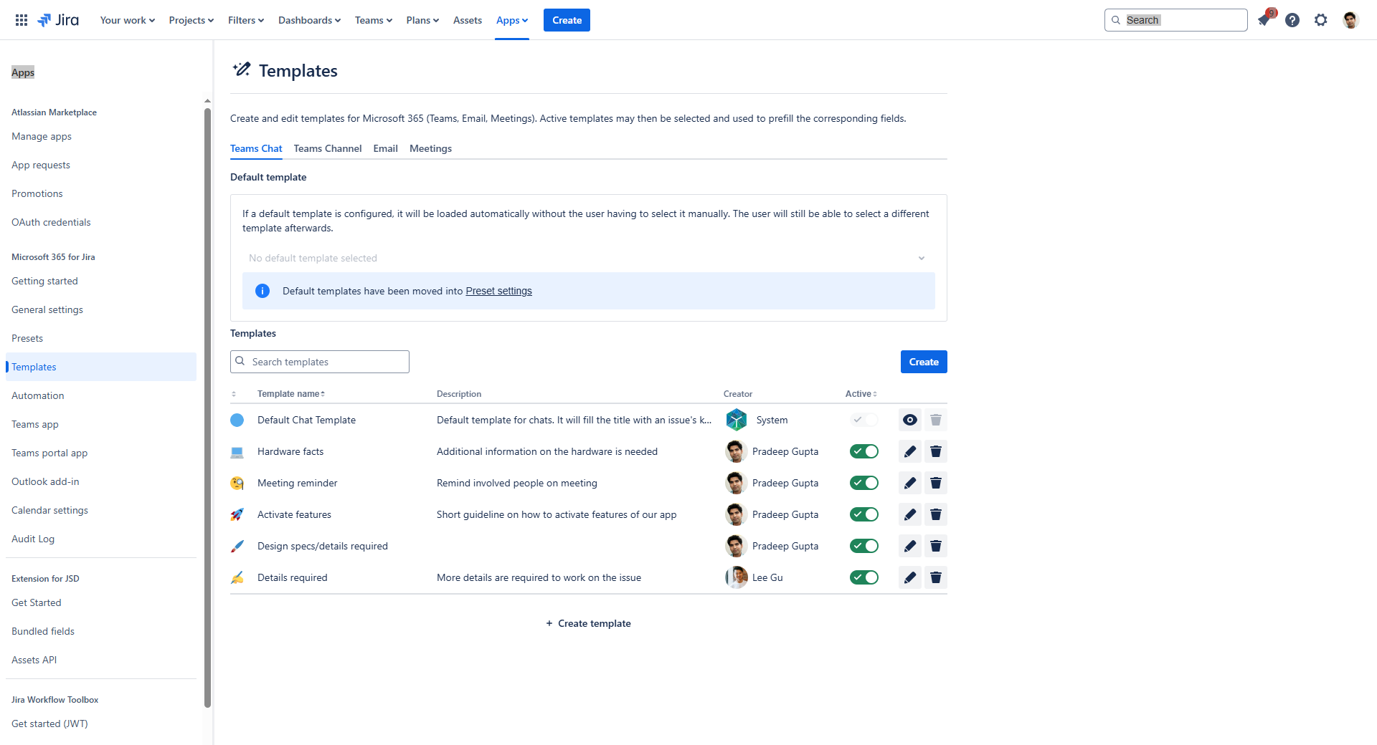Open Manage apps in the sidebar
The width and height of the screenshot is (1377, 745).
(x=100, y=136)
